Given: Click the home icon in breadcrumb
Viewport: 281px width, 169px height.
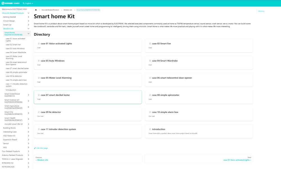Looking at the screenshot, I should point(36,10).
